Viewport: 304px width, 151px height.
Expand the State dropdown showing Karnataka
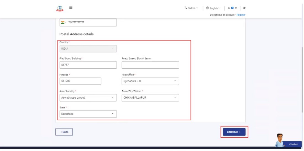pyautogui.click(x=88, y=114)
